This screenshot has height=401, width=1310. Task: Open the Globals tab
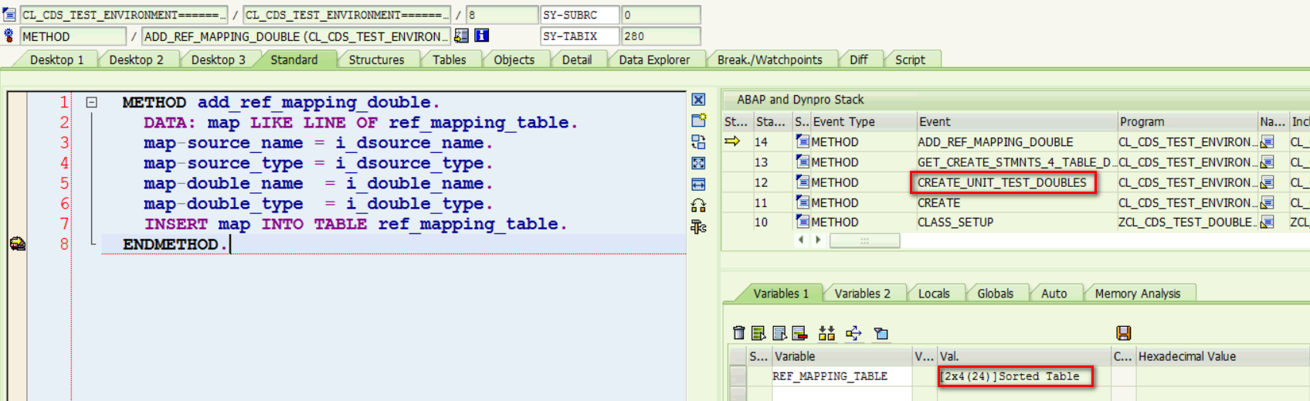tap(995, 294)
